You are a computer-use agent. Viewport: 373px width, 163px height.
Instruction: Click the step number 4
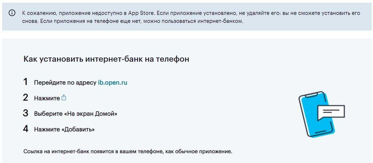pyautogui.click(x=26, y=129)
